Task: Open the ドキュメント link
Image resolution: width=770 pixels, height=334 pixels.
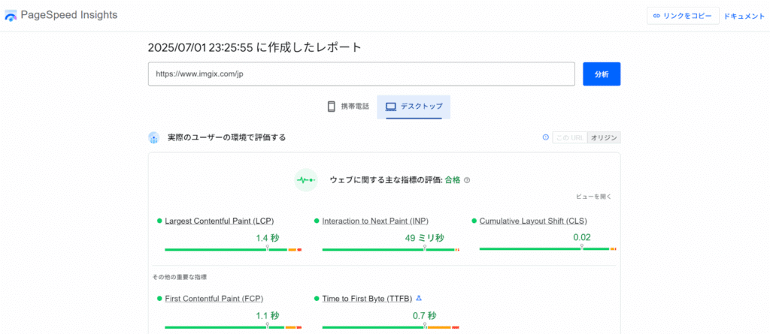Action: [x=744, y=16]
